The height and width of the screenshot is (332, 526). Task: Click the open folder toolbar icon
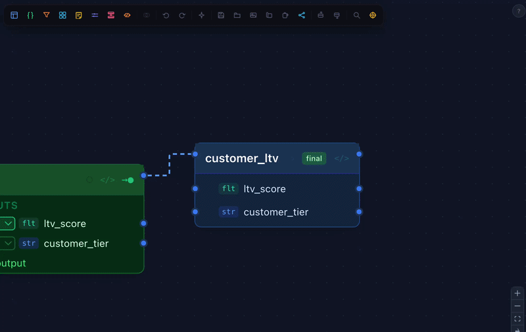237,15
